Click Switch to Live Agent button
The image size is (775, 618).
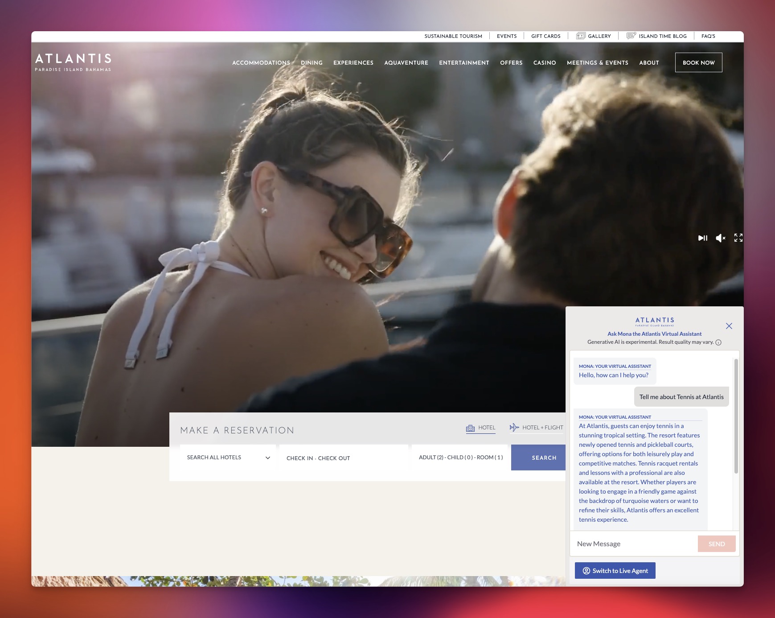point(615,571)
